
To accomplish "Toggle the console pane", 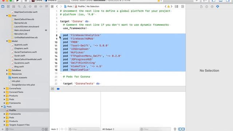I will click(x=183, y=129).
